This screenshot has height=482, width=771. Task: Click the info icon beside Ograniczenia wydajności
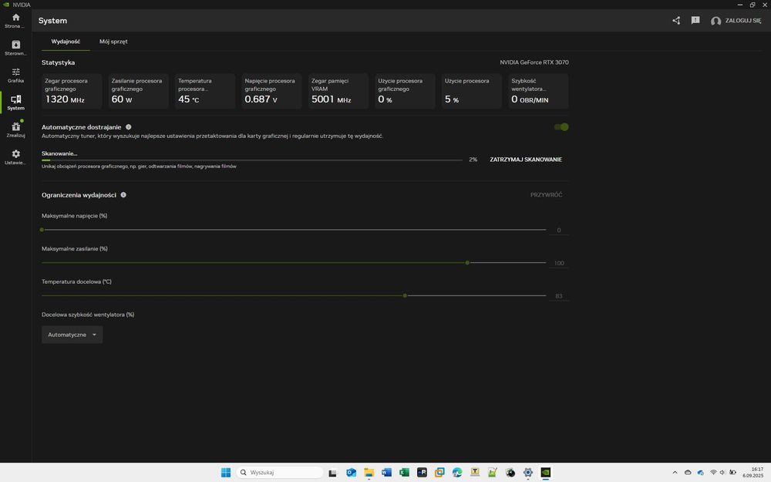[x=123, y=195]
